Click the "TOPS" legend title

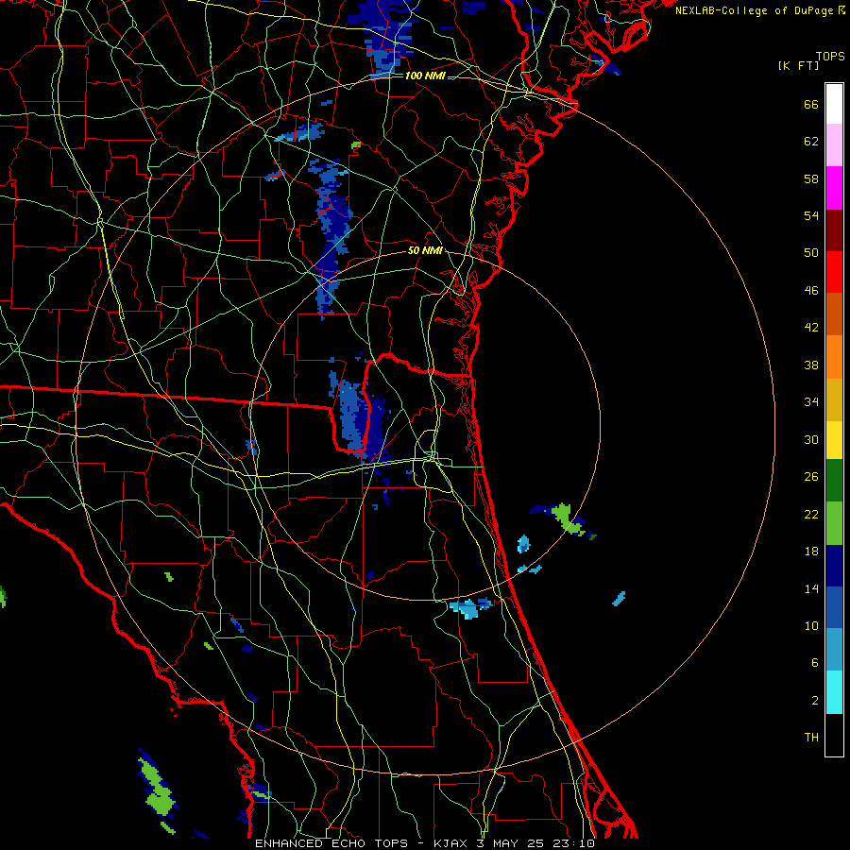830,57
